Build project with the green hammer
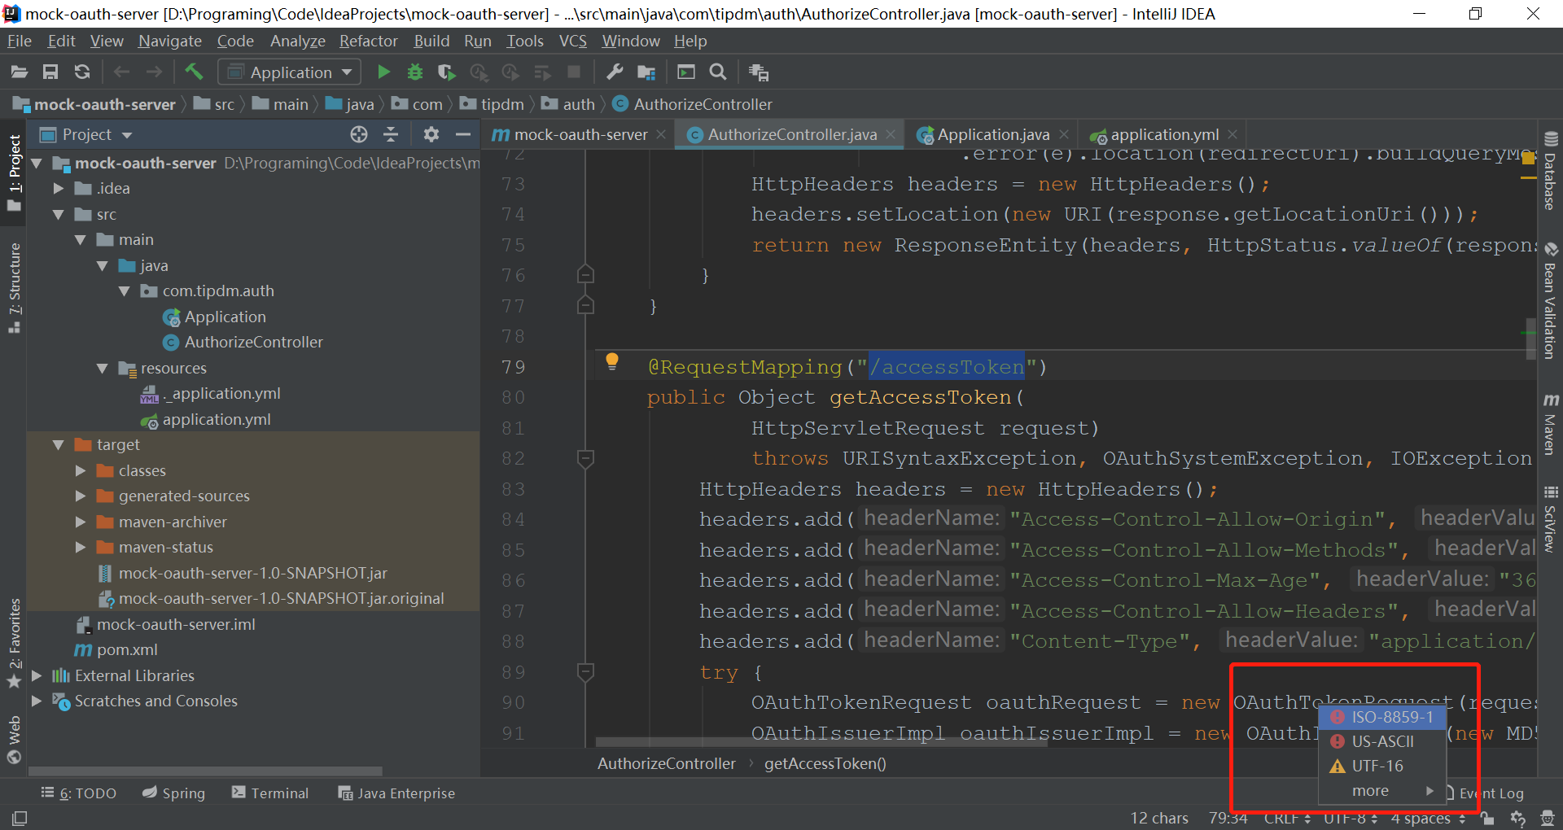This screenshot has width=1563, height=830. [x=194, y=72]
